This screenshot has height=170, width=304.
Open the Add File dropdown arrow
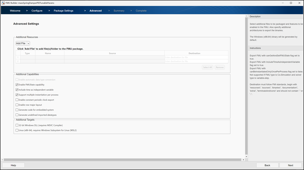pyautogui.click(x=28, y=43)
